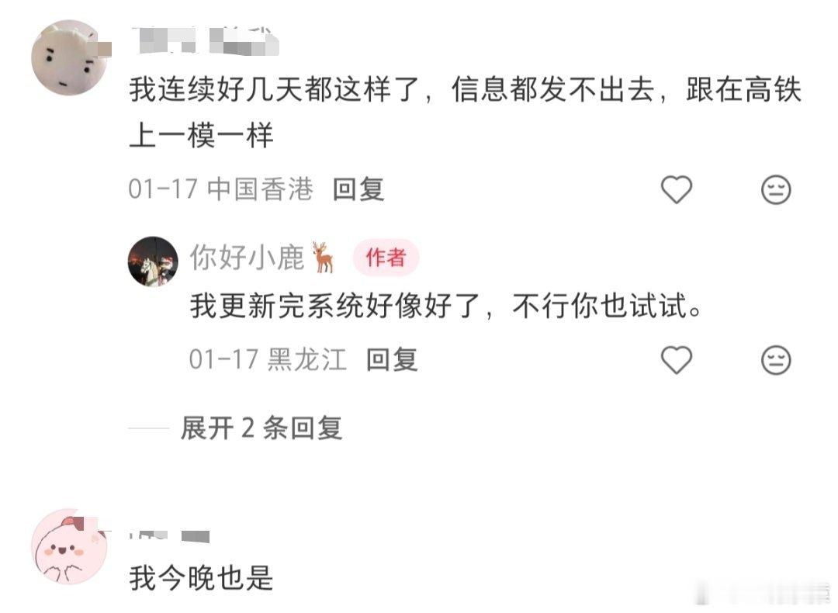
Task: Tap the 01-17 中国香港 timestamp
Action: click(x=220, y=189)
